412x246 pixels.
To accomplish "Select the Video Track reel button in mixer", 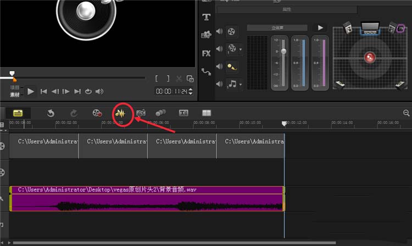I will click(x=231, y=32).
